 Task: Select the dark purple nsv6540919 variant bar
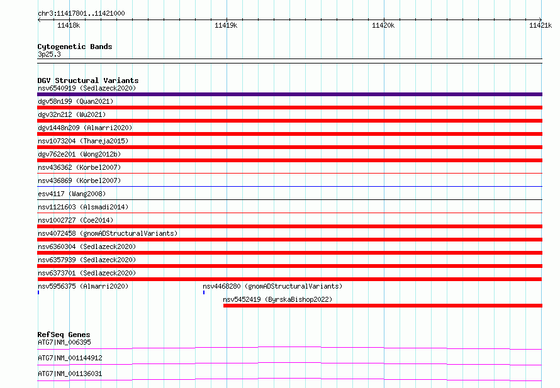tap(289, 94)
